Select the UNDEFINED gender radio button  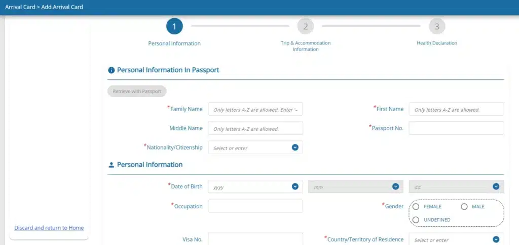point(416,220)
